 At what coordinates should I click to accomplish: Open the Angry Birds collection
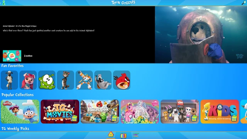(x=100, y=112)
